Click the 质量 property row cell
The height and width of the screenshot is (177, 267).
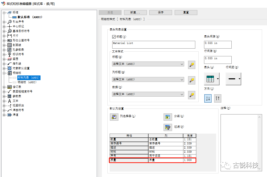coord(129,160)
